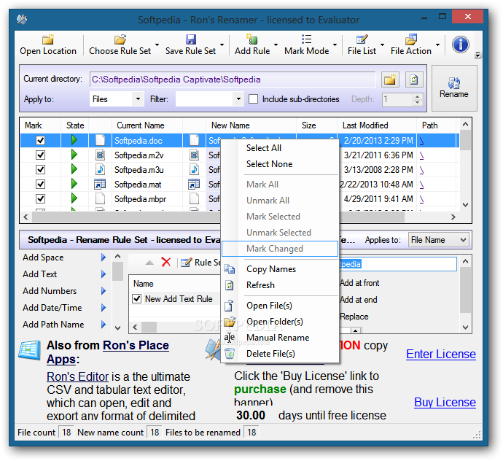
Task: Open the Applies to File Name dropdown
Action: coord(438,240)
